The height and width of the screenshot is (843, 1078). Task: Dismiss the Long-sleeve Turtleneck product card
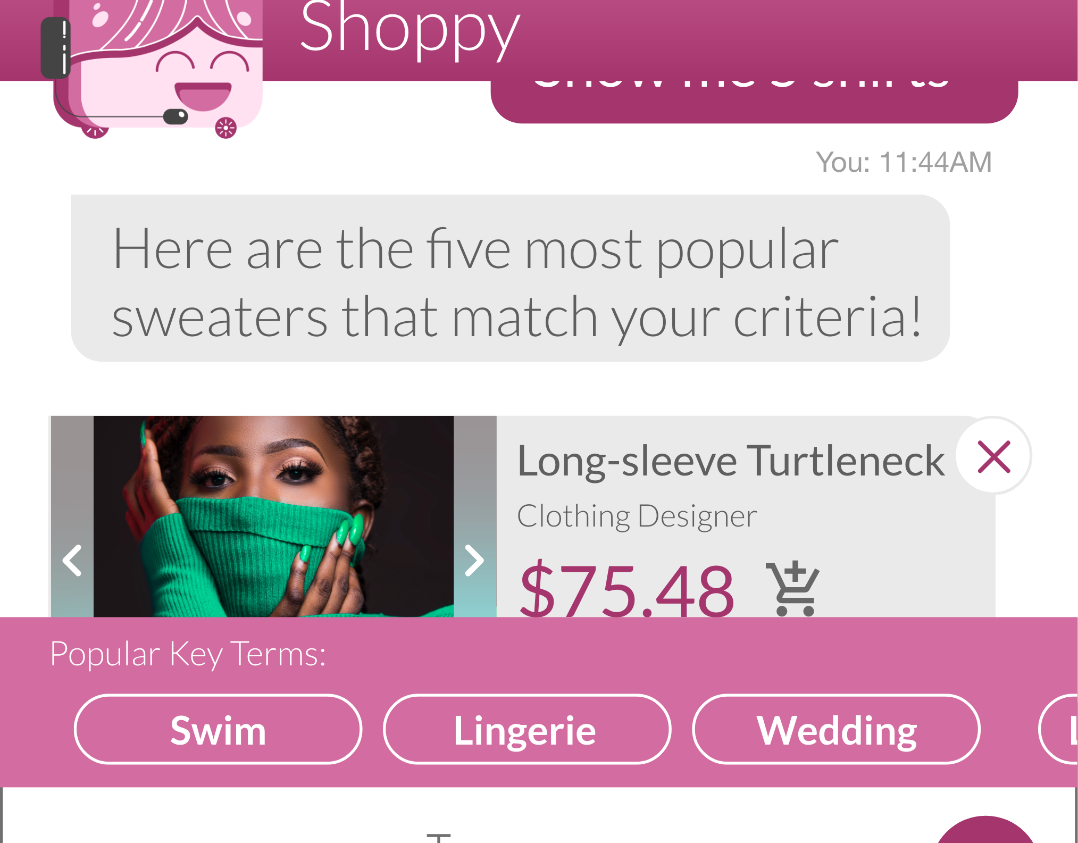coord(993,456)
